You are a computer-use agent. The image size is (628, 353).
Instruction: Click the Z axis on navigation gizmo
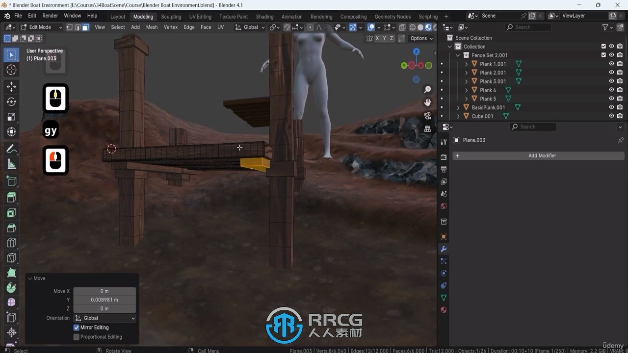(x=416, y=51)
